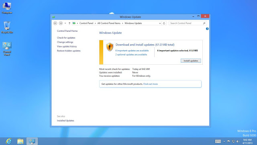
Task: Show hidden tray icons arrow
Action: click(224, 141)
